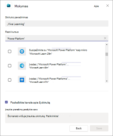Click the scroll down arrow in course list

coord(107,81)
